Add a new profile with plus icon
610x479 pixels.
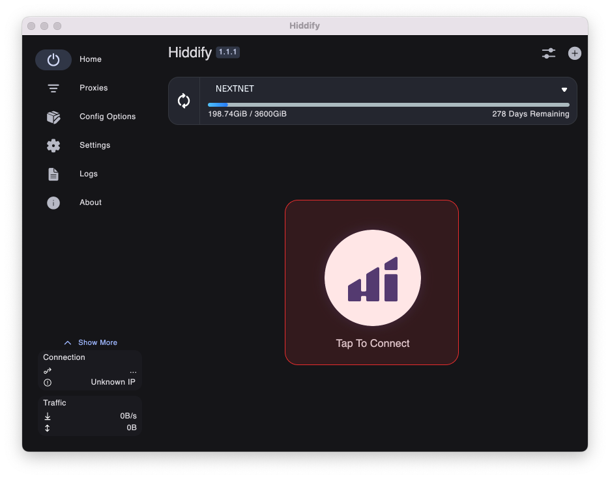point(574,53)
